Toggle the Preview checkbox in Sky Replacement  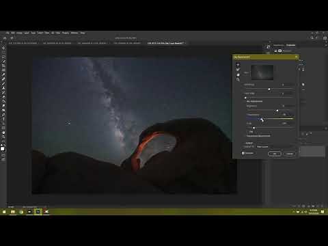[243, 153]
